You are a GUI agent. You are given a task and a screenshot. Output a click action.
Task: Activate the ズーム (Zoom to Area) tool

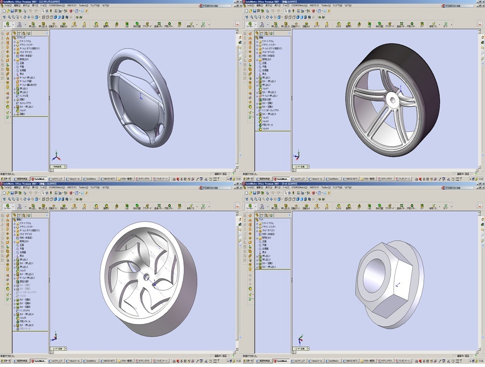click(x=12, y=16)
